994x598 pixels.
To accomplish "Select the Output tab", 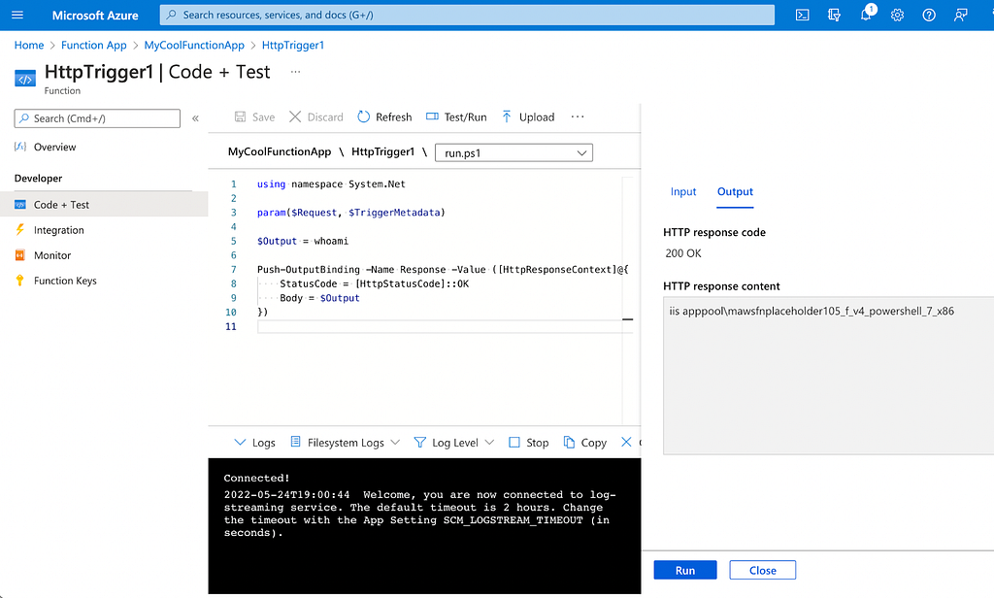I will (x=736, y=191).
